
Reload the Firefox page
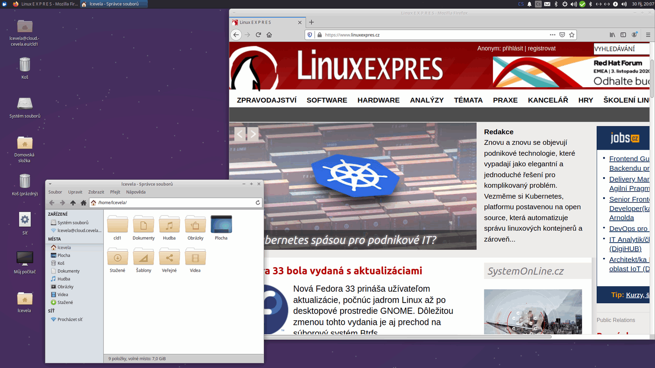[258, 35]
